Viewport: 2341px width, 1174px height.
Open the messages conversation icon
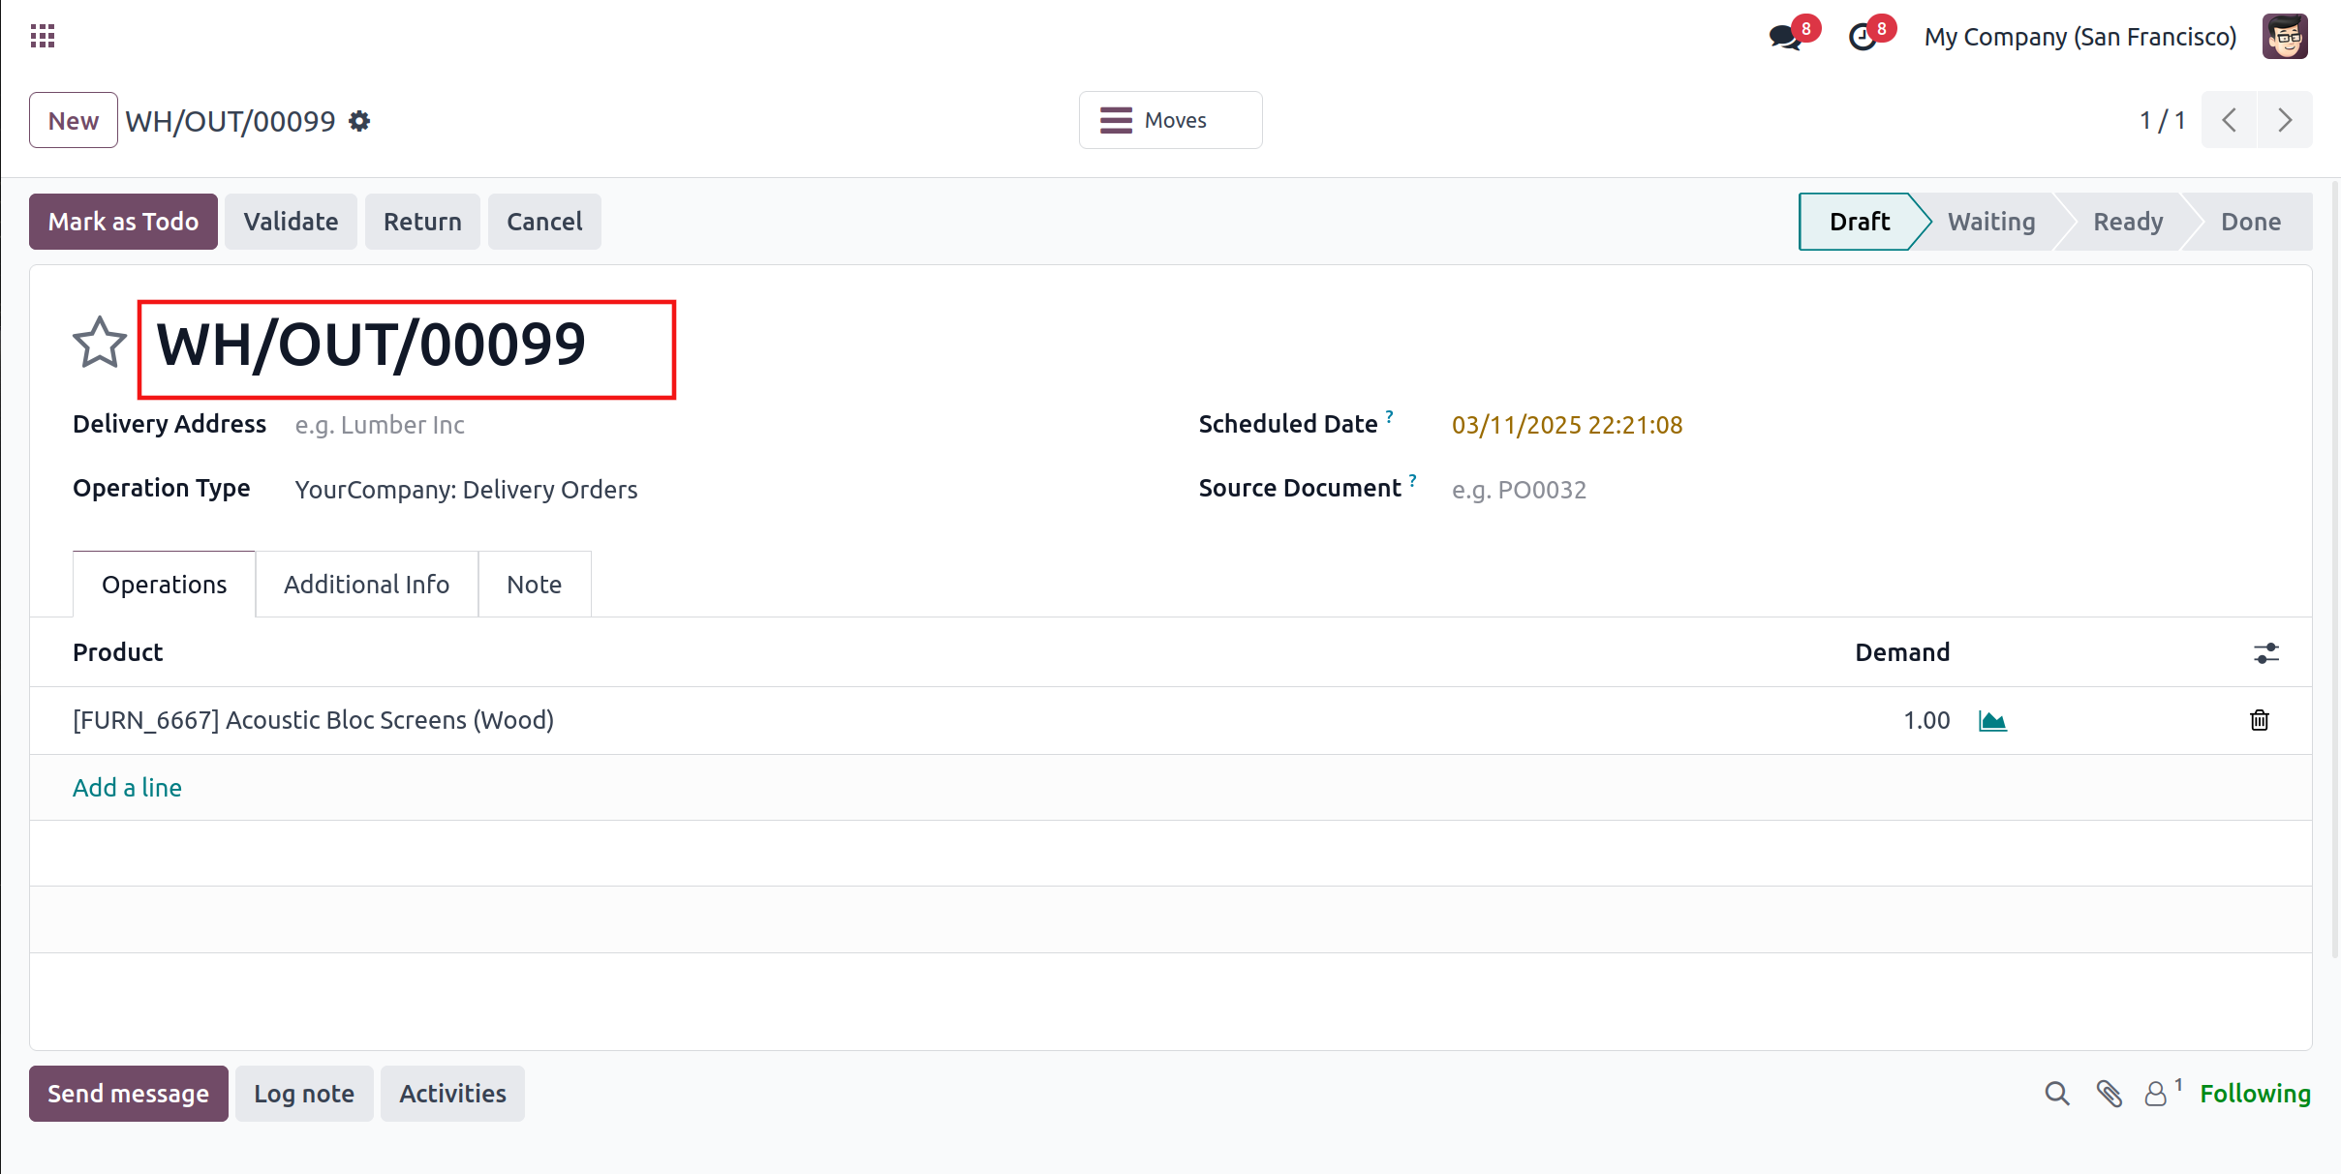click(1784, 38)
